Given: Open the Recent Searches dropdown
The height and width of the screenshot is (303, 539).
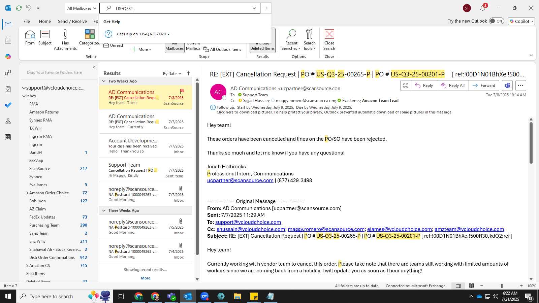Looking at the screenshot, I should pos(291,40).
